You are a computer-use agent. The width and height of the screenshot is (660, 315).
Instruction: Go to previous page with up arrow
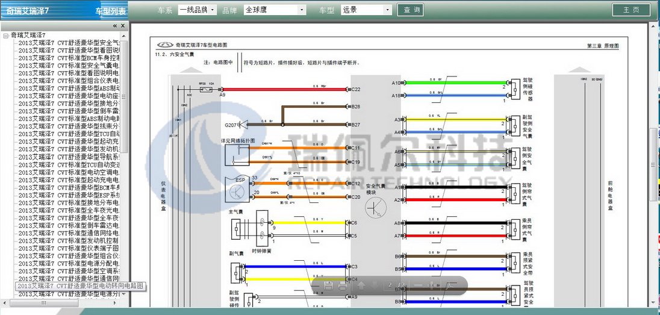tap(361, 285)
